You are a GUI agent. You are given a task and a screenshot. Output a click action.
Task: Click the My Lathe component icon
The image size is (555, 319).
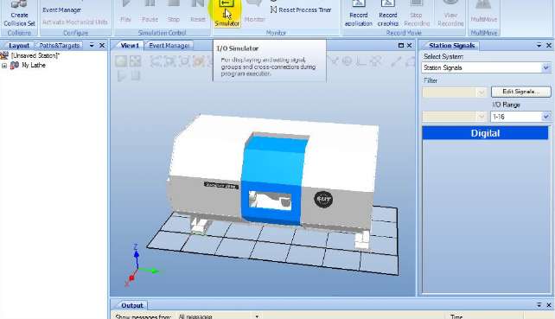pyautogui.click(x=15, y=65)
